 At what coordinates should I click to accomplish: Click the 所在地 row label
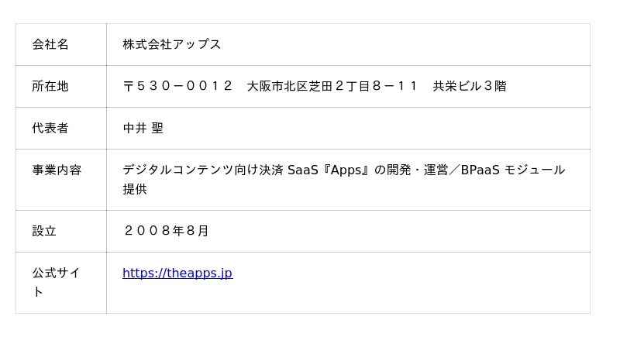click(50, 86)
